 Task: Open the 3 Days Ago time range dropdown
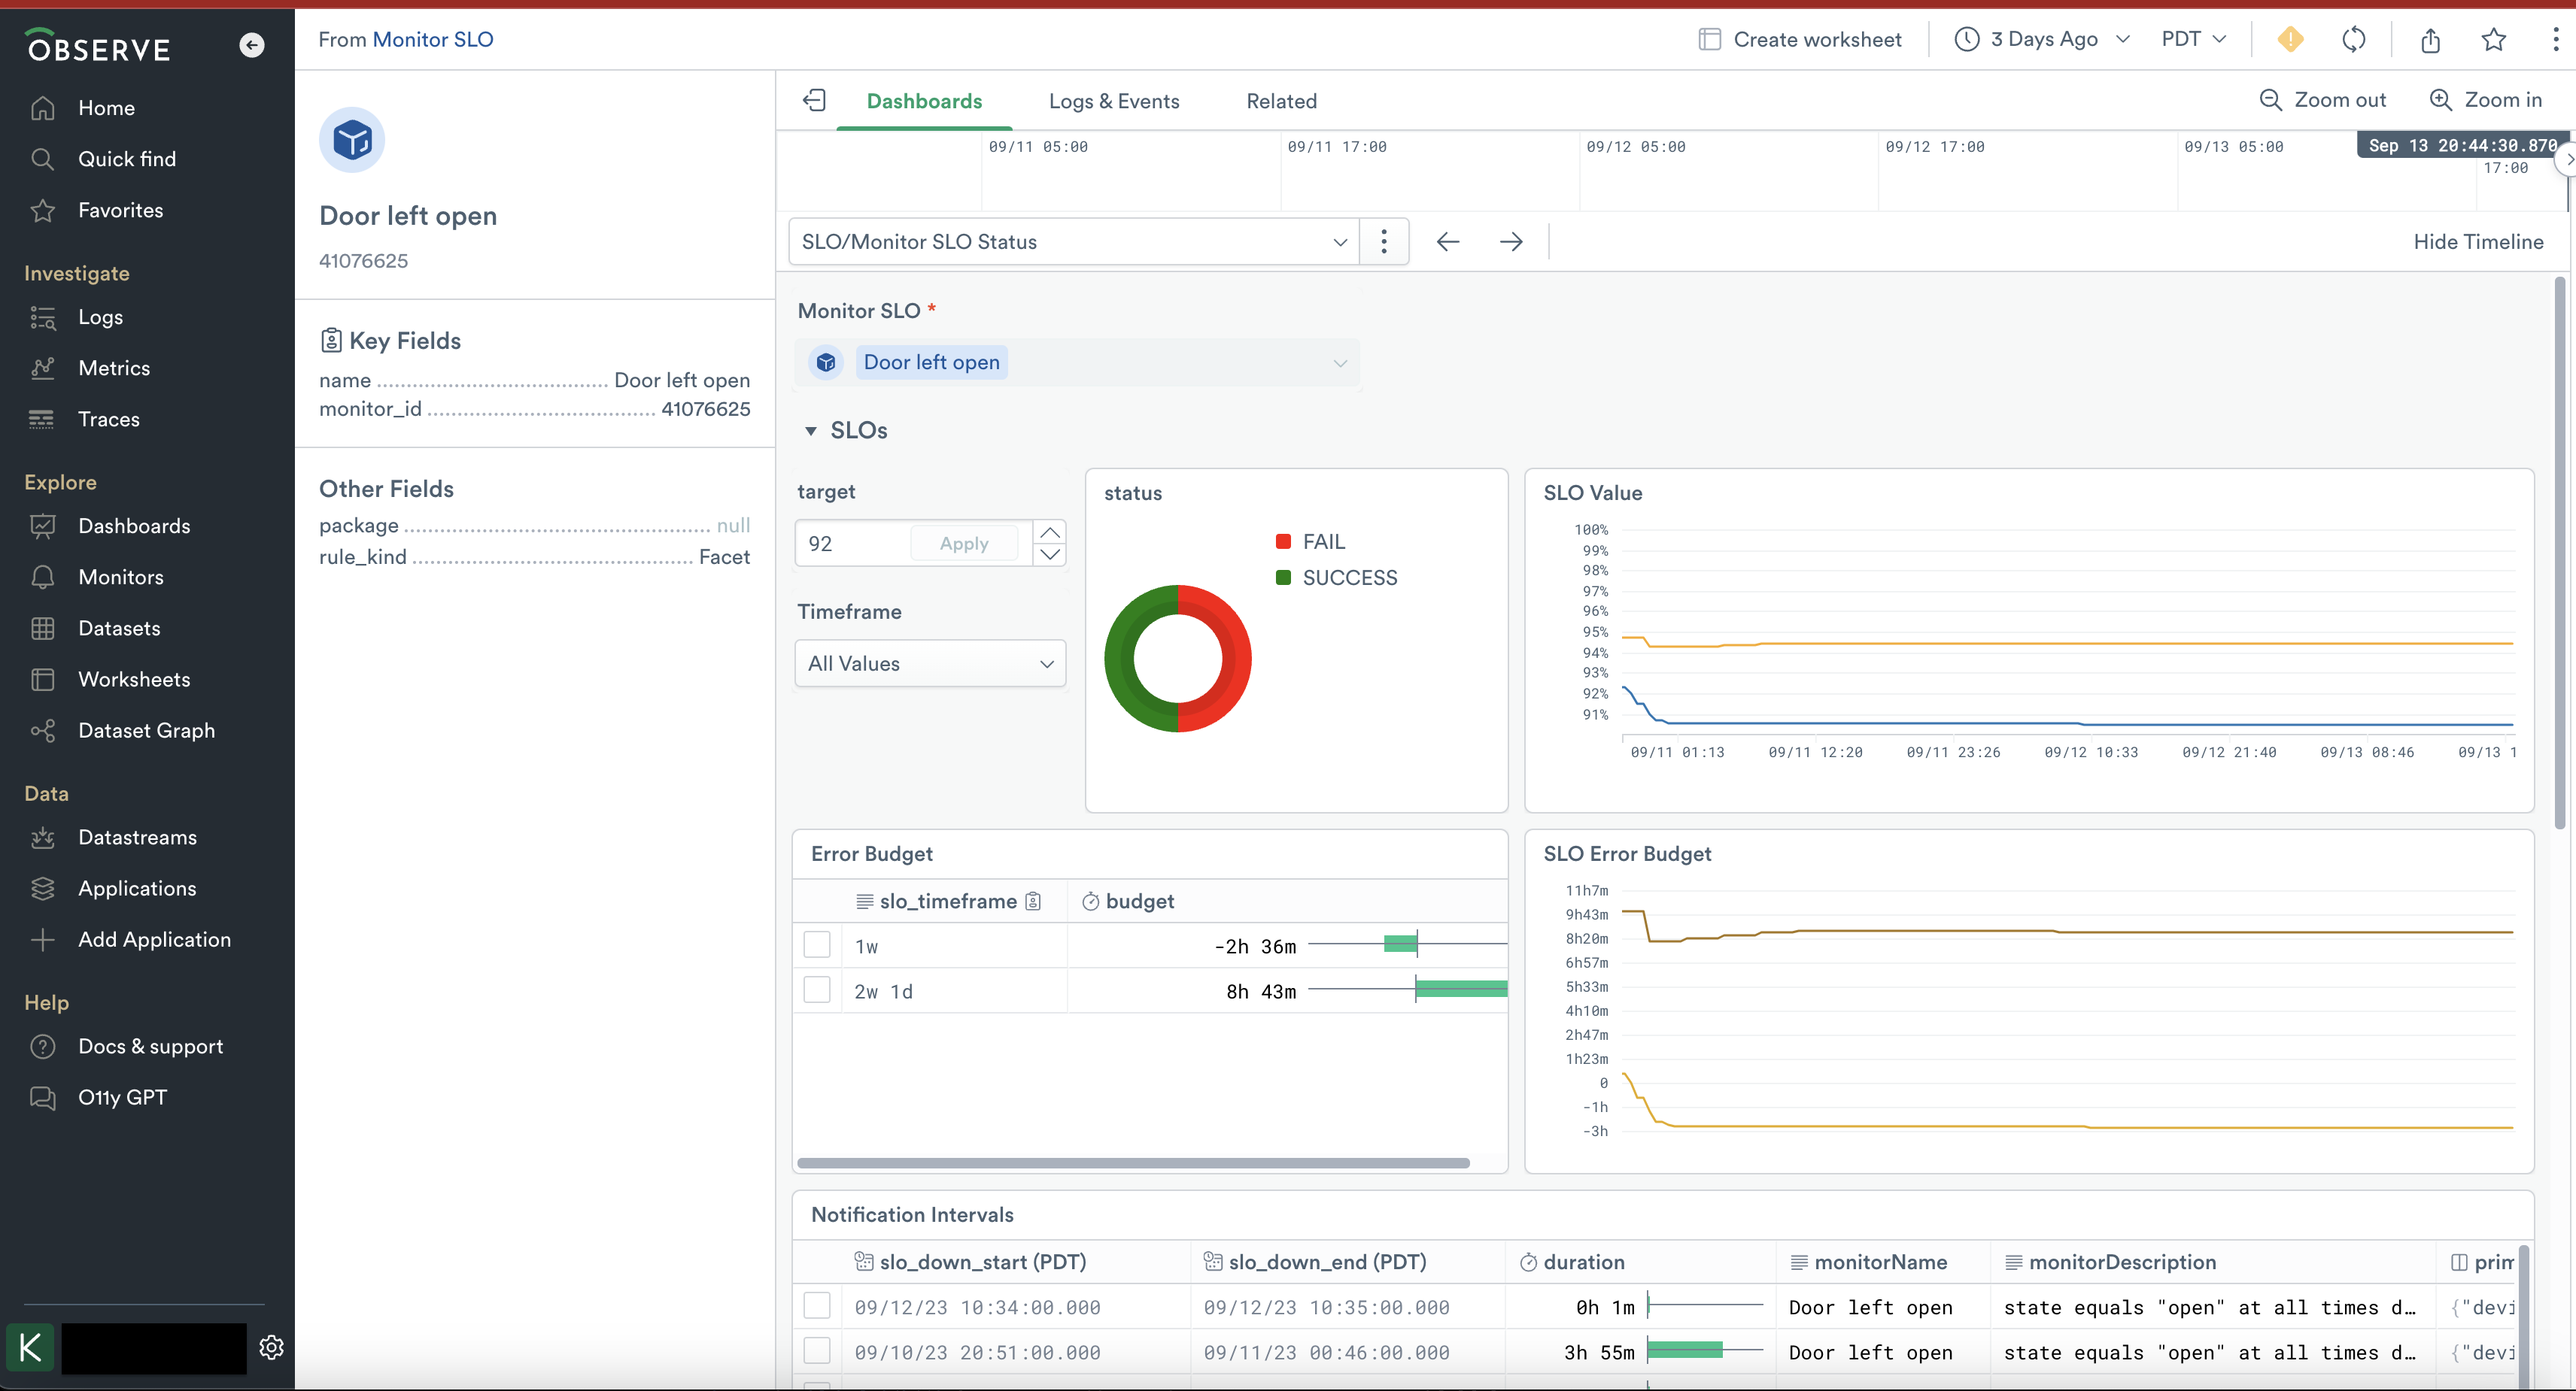pyautogui.click(x=2043, y=39)
